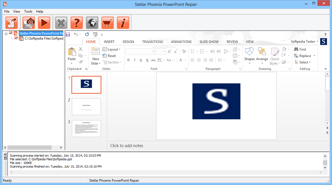
Task: Click the Format Painter brush icon
Action: click(81, 62)
